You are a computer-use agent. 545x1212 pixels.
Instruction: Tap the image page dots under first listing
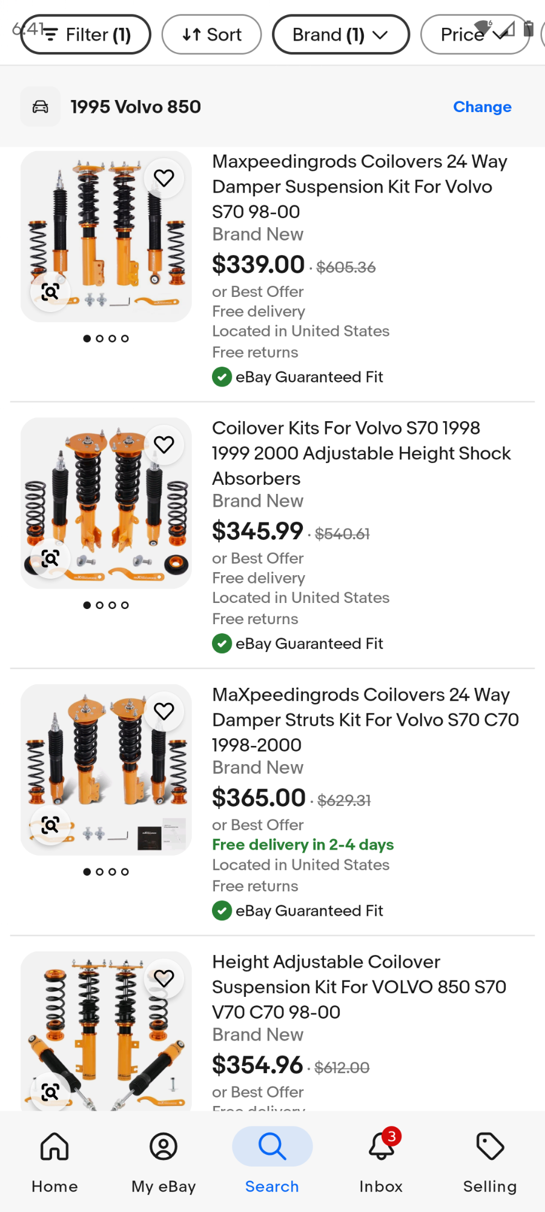[106, 339]
